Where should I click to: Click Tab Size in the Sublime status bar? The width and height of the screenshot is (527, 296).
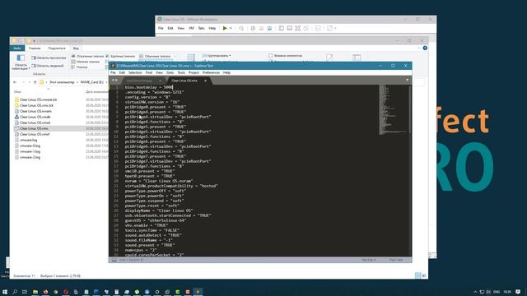pos(369,260)
